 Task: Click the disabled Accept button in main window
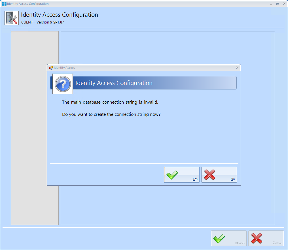[x=229, y=238]
